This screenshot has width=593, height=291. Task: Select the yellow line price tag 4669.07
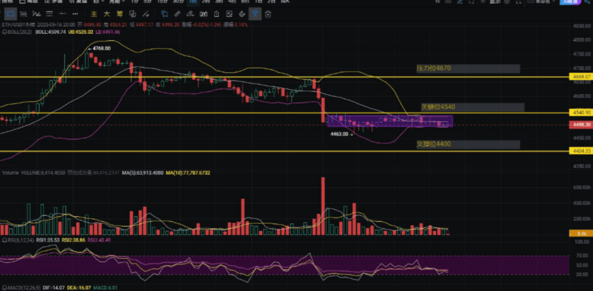[x=581, y=76]
